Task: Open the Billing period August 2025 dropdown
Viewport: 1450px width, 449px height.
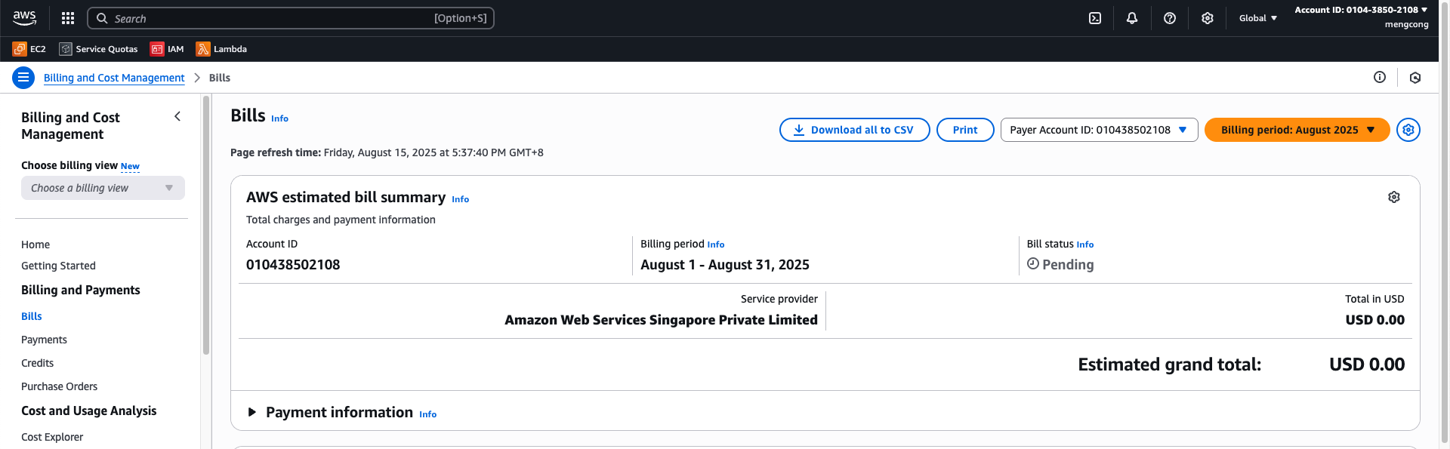Action: [x=1297, y=130]
